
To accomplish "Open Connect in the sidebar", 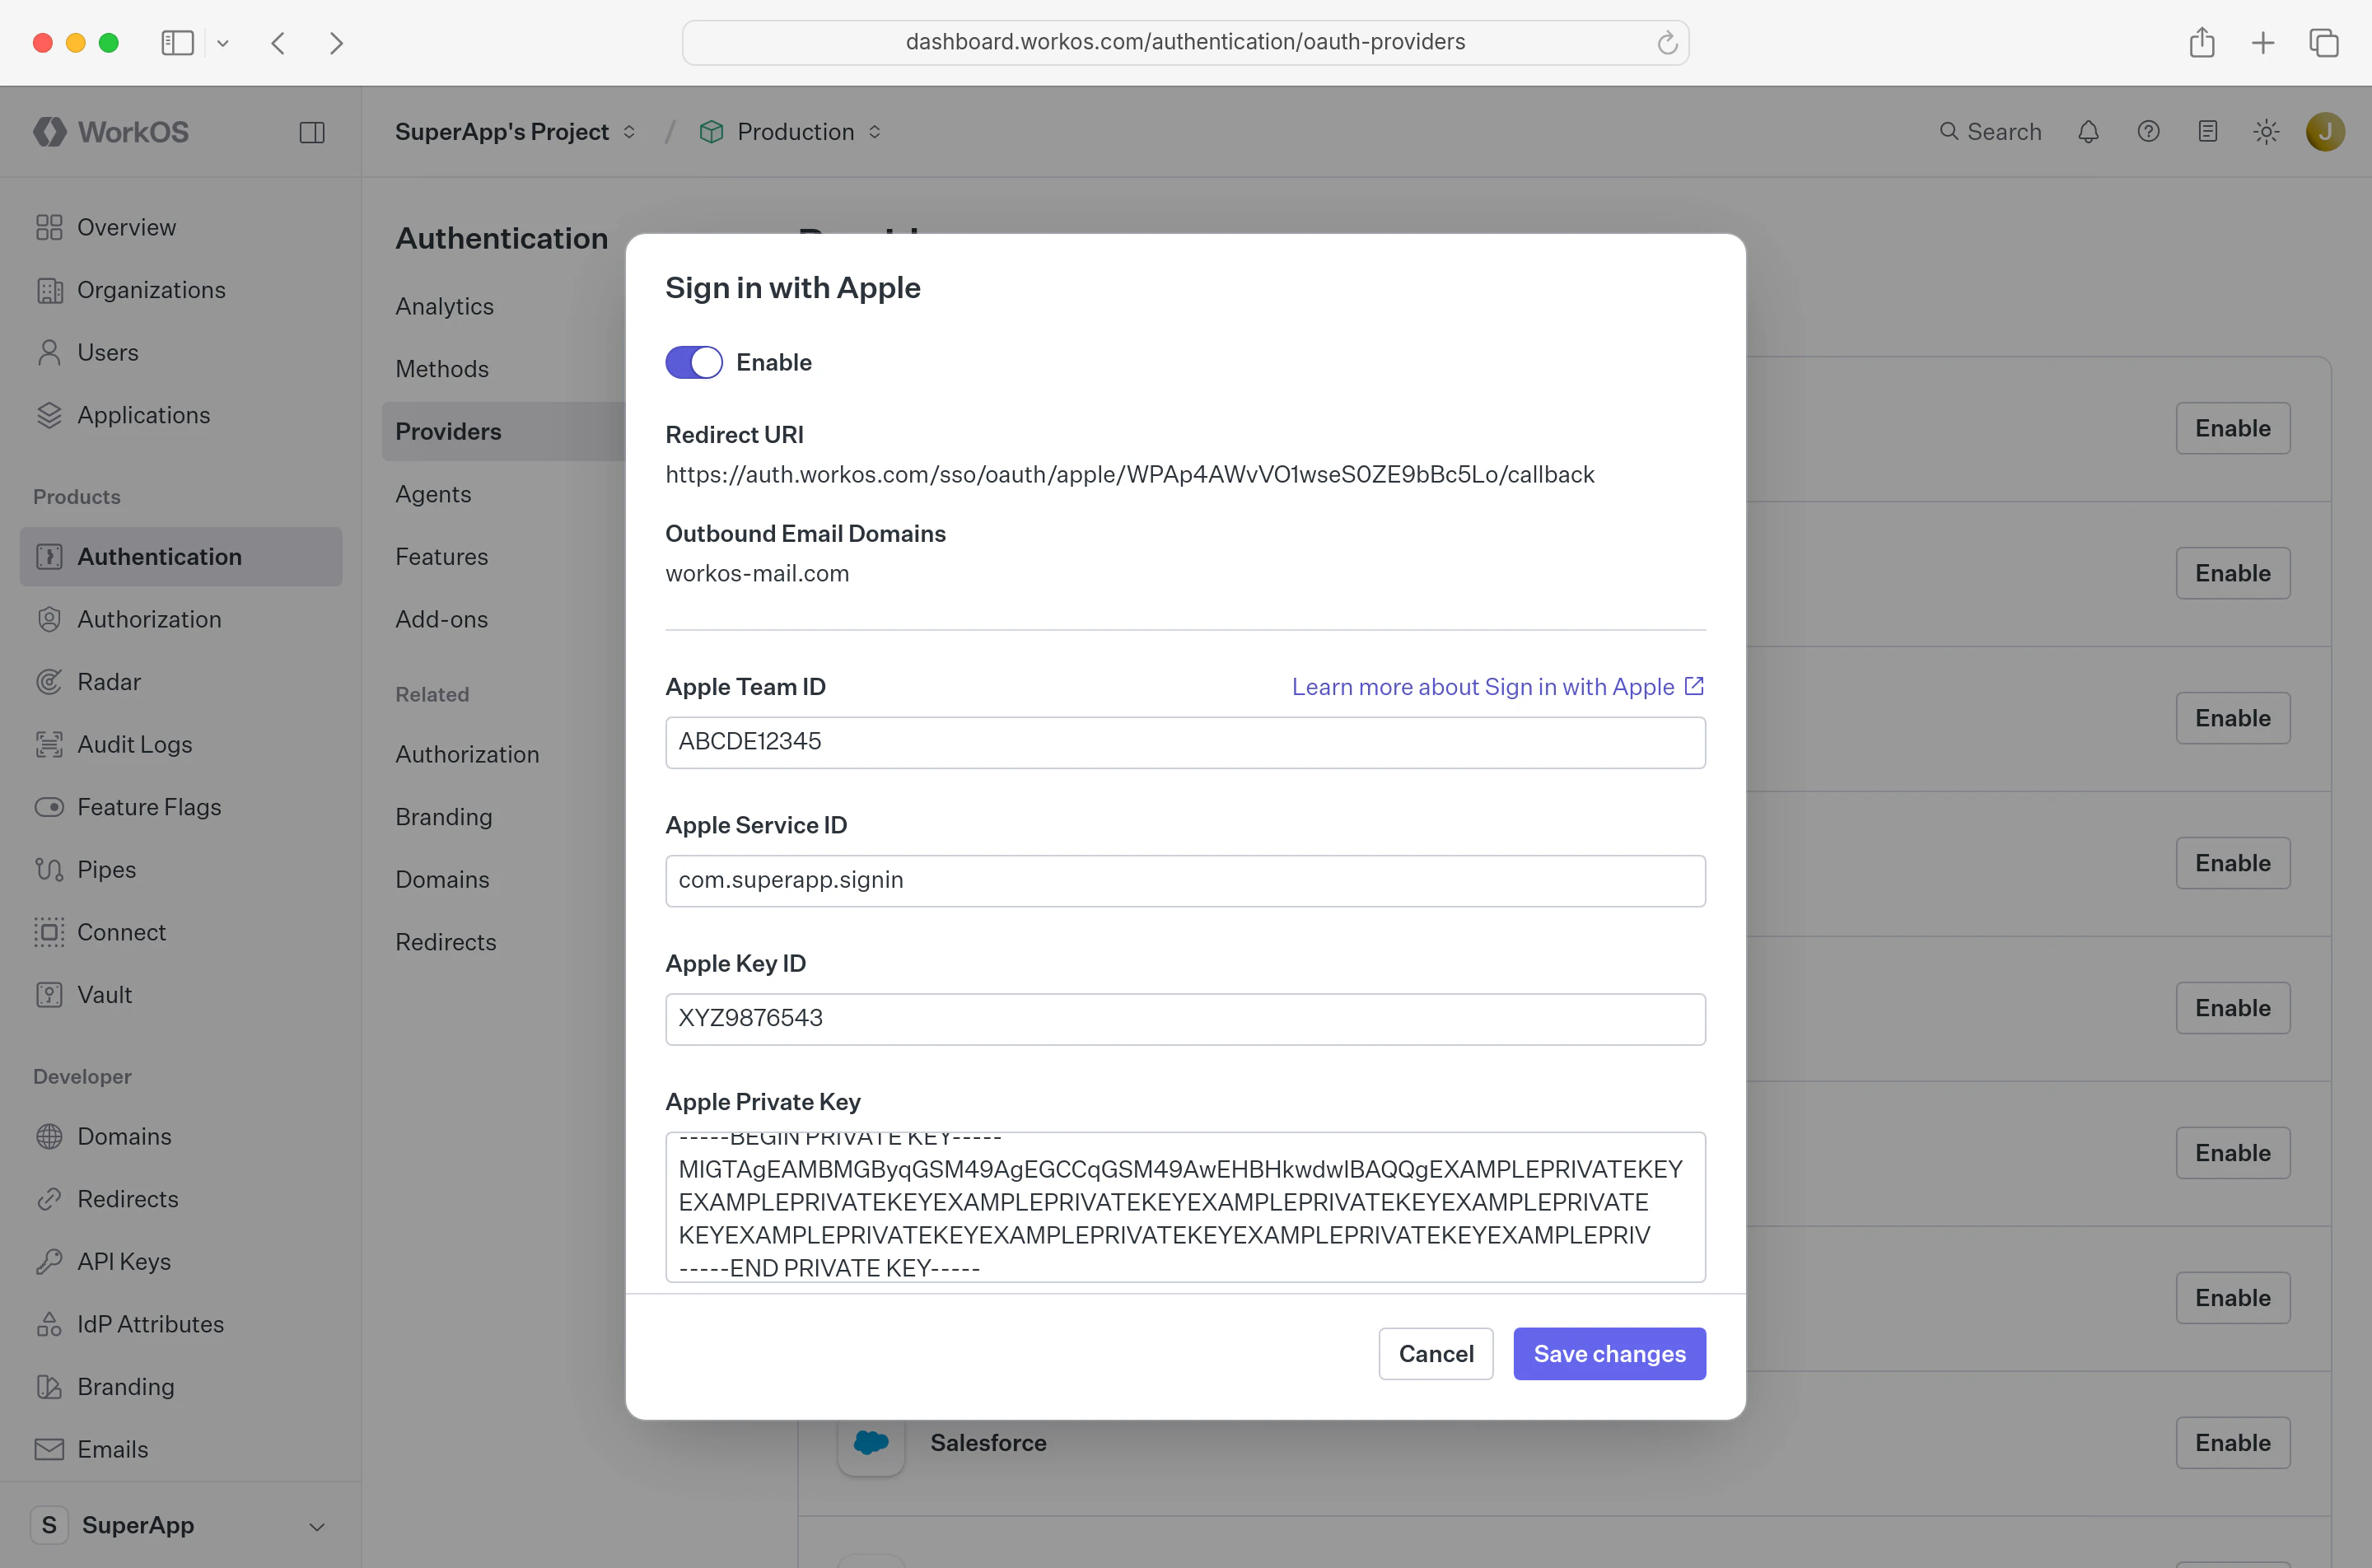I will pos(181,932).
